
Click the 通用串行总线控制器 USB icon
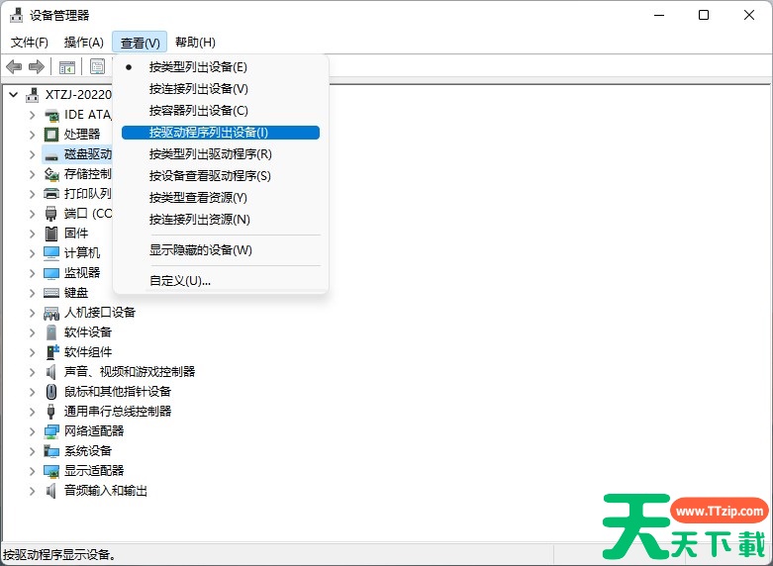point(50,412)
